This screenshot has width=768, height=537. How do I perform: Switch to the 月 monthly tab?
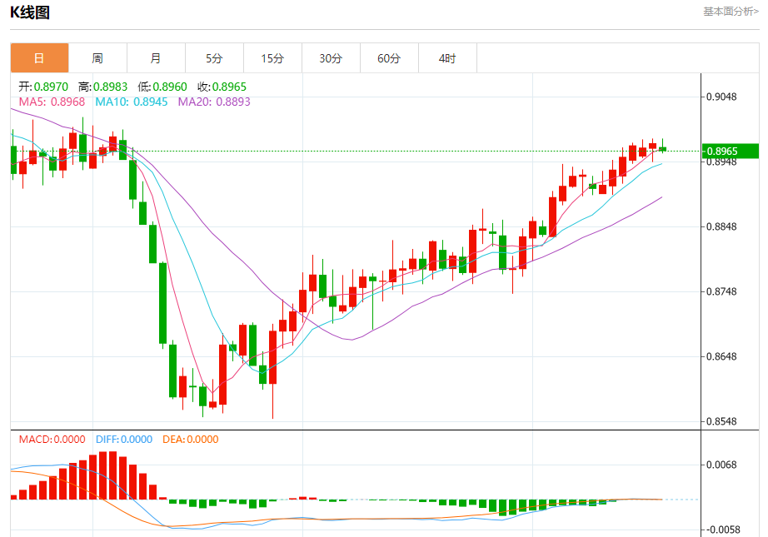pos(156,58)
